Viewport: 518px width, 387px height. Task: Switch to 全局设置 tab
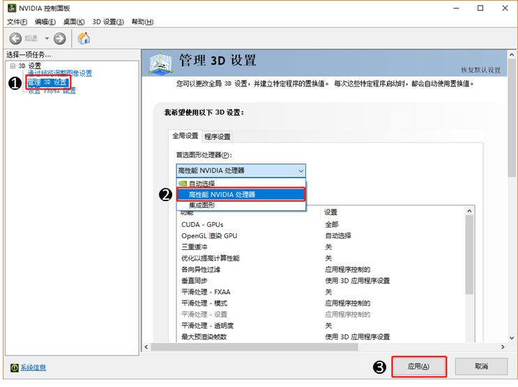pos(185,136)
